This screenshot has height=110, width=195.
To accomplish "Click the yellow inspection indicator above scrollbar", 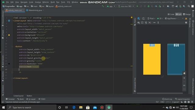I will [132, 17].
